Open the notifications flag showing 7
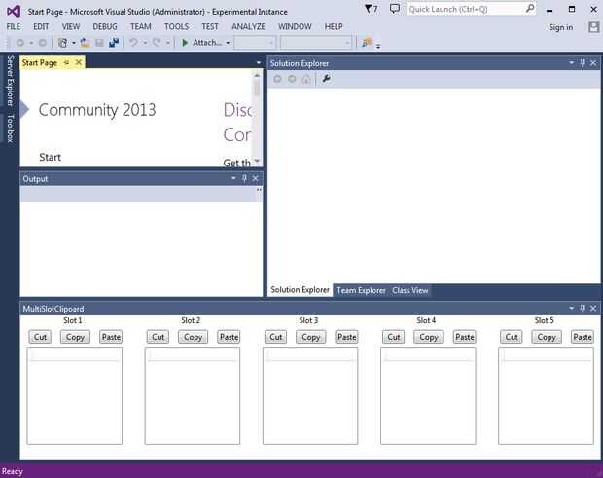This screenshot has height=478, width=603. (372, 9)
